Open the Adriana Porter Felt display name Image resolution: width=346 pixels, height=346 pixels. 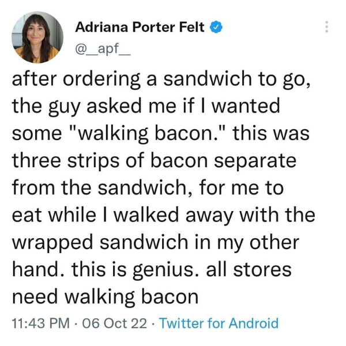(x=140, y=27)
